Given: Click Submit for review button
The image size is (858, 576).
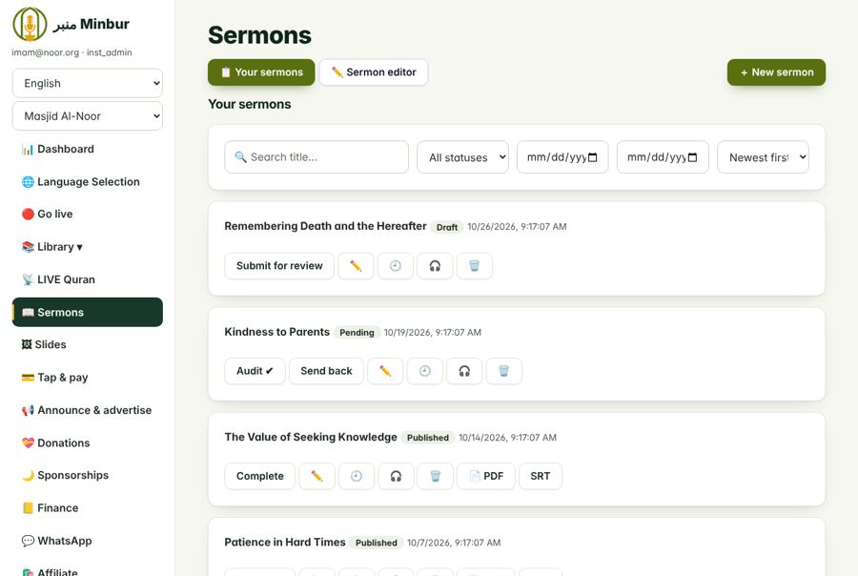Looking at the screenshot, I should tap(279, 266).
